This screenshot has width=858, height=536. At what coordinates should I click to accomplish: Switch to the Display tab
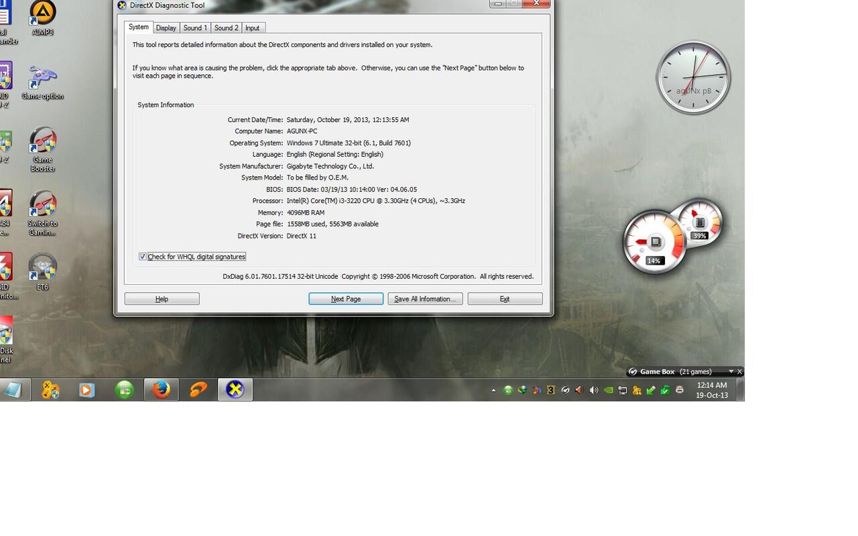pyautogui.click(x=166, y=28)
